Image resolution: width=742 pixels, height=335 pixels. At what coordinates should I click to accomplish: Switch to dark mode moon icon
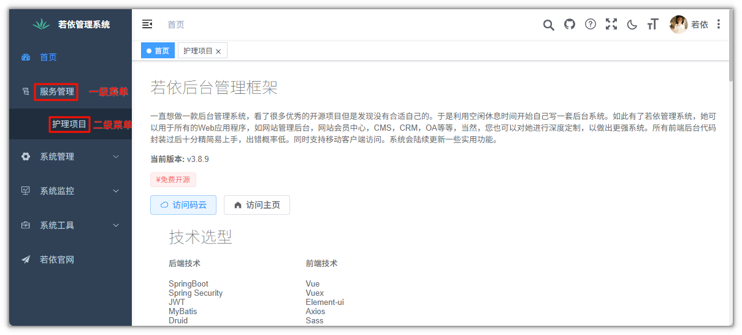click(x=632, y=25)
